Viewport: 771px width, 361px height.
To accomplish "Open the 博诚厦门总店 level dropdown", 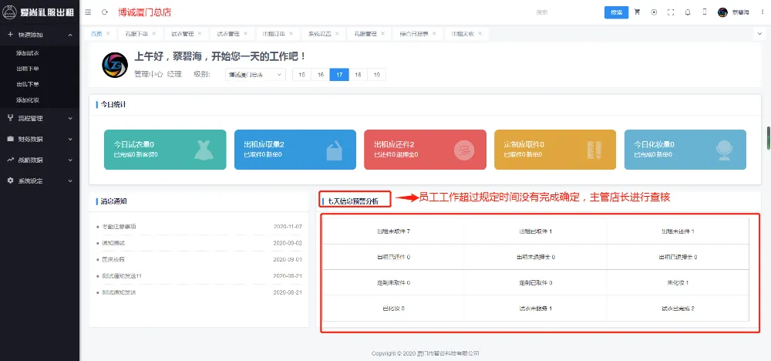I will point(254,75).
